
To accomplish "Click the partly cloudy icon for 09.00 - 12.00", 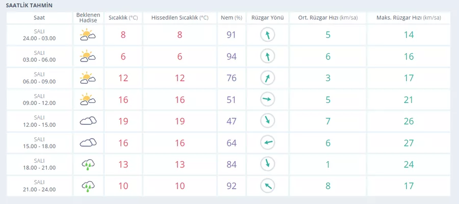I will 88,100.
